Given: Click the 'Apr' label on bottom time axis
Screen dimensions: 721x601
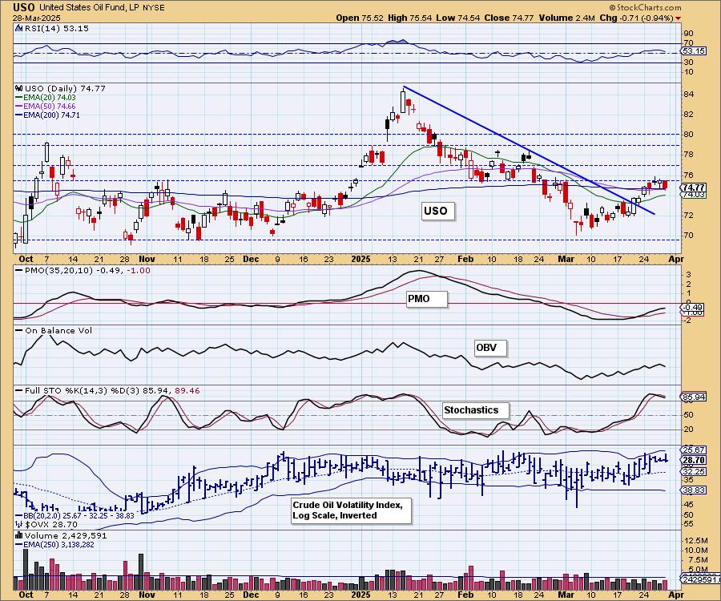Looking at the screenshot, I should [x=676, y=595].
